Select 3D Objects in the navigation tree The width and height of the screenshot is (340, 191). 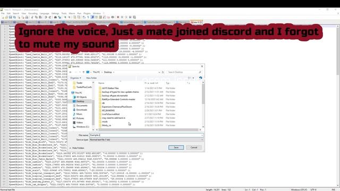[81, 97]
